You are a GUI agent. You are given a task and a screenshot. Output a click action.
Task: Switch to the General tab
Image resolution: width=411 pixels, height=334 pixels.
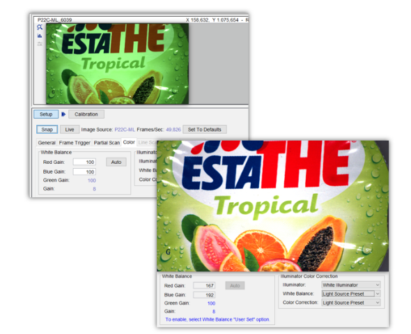tap(47, 143)
